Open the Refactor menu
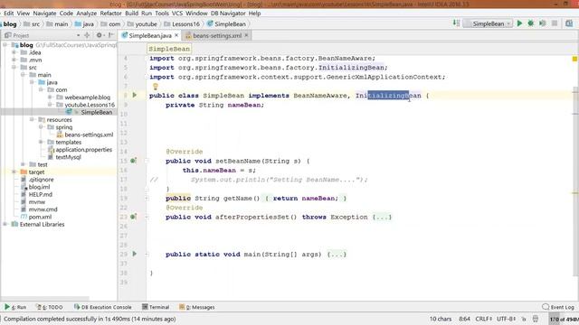 pos(110,13)
